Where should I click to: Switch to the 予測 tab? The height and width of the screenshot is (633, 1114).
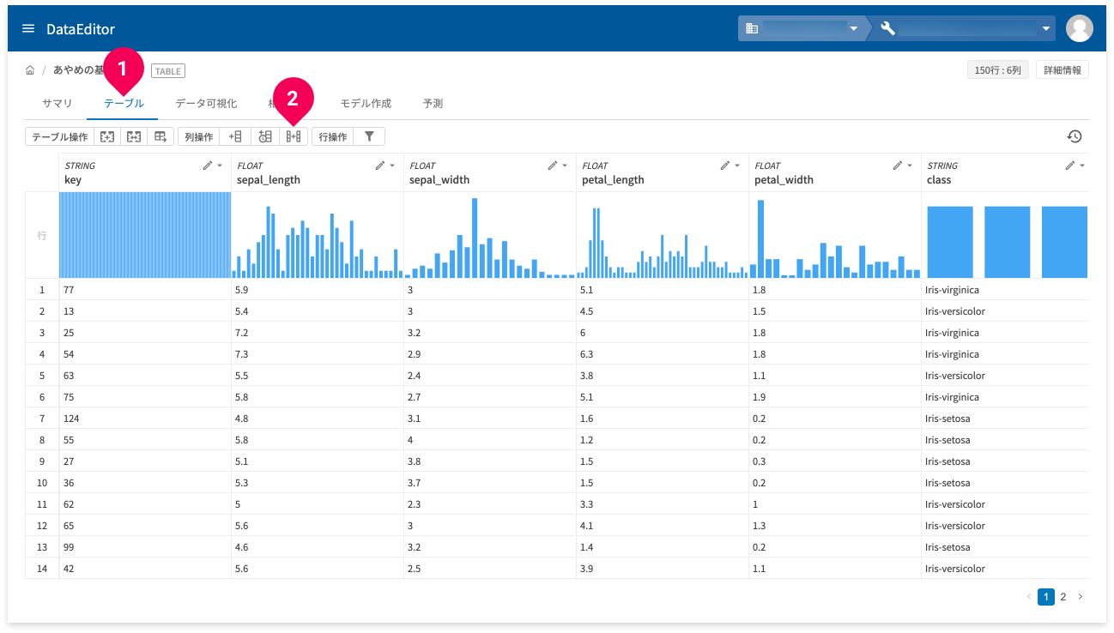(x=433, y=103)
